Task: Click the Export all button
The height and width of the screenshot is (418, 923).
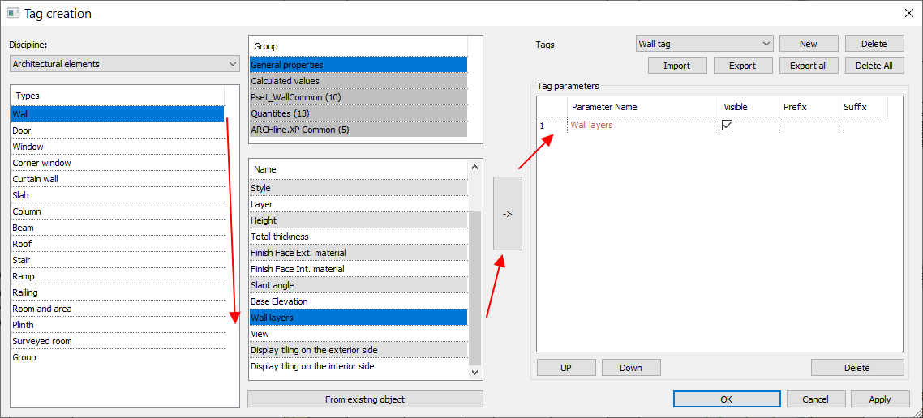Action: tap(808, 66)
